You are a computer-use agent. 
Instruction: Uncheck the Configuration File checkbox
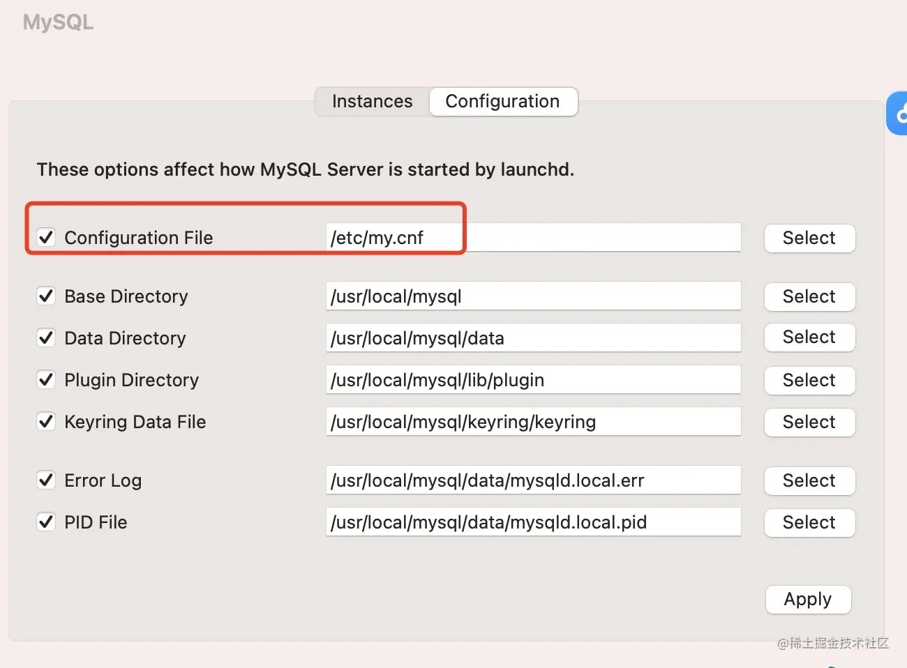click(46, 238)
